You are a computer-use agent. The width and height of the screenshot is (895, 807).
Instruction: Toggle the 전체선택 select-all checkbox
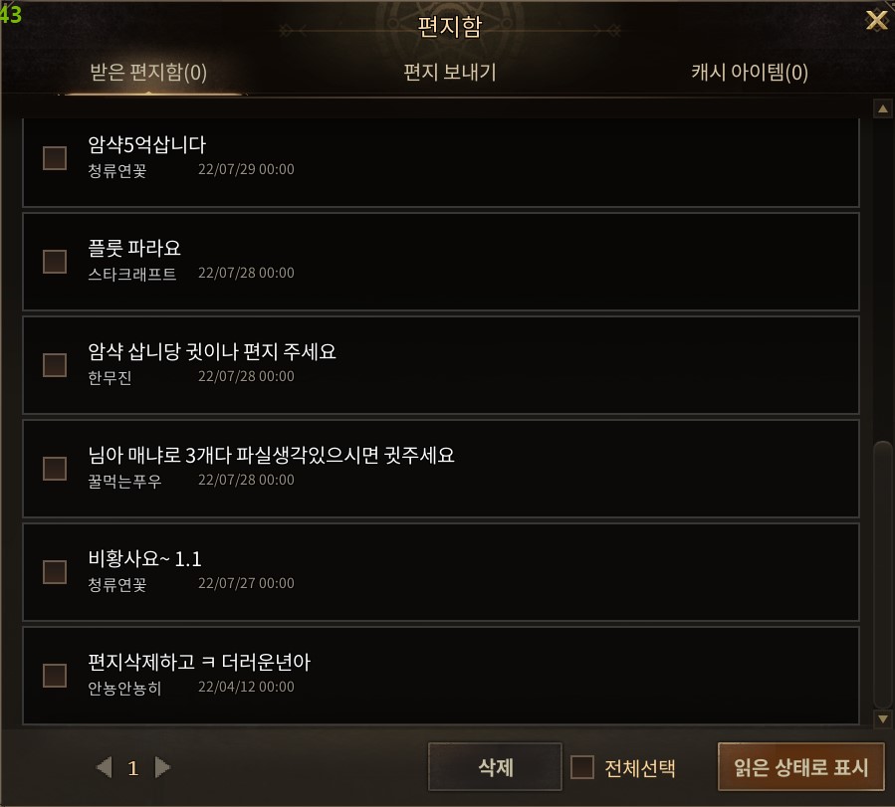(x=582, y=767)
